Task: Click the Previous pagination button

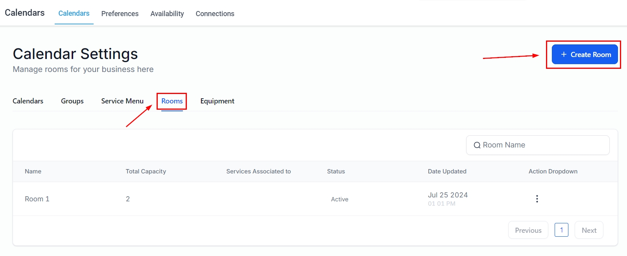Action: click(x=528, y=230)
